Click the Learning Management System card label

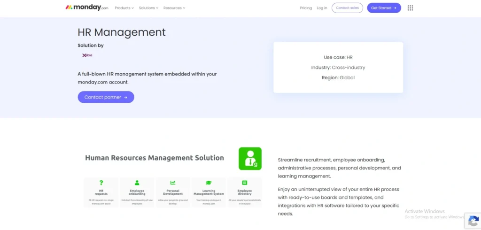pyautogui.click(x=209, y=192)
